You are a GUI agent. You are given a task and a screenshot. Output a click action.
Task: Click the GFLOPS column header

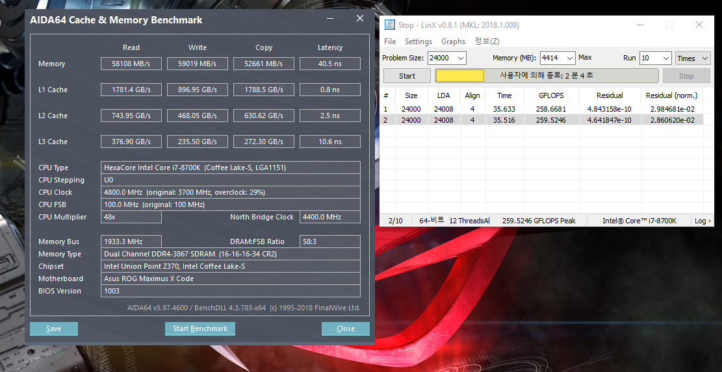click(551, 95)
